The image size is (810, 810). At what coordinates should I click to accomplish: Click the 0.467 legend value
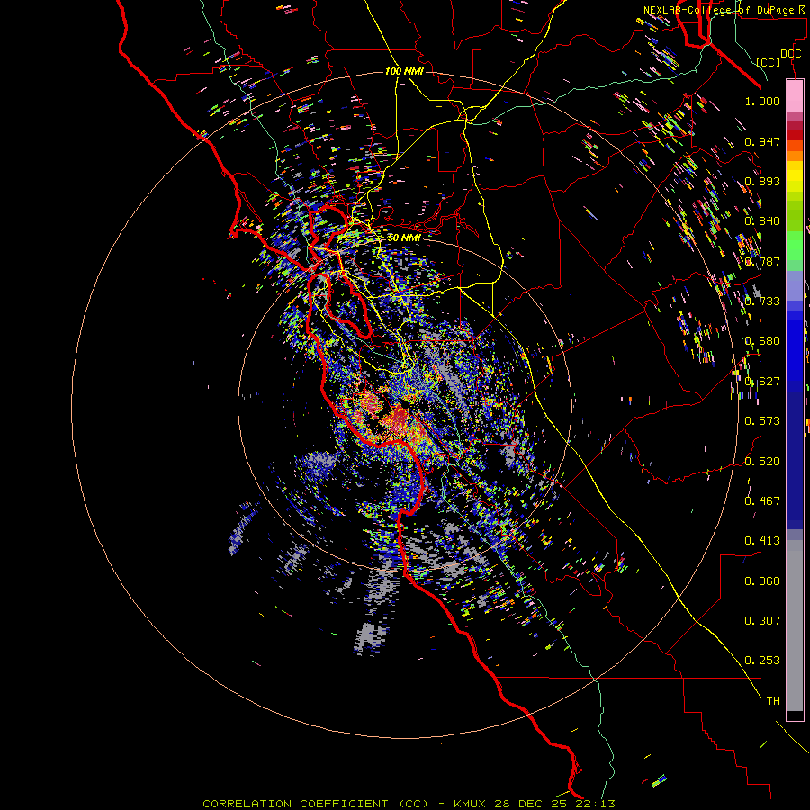[762, 500]
